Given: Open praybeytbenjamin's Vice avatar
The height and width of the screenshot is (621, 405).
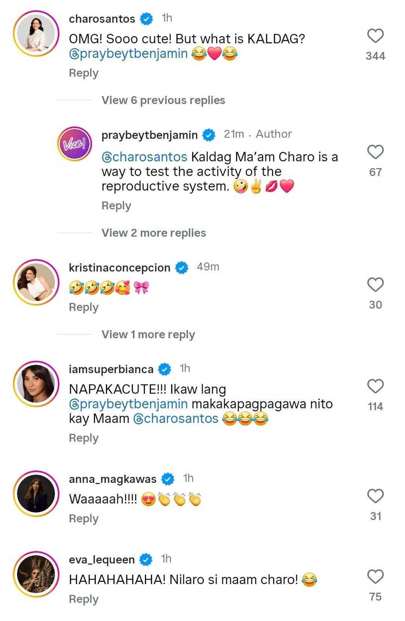Looking at the screenshot, I should (75, 144).
